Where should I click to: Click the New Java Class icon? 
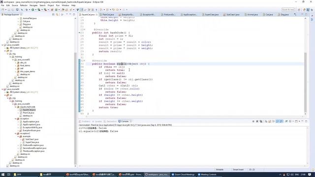click(x=56, y=10)
